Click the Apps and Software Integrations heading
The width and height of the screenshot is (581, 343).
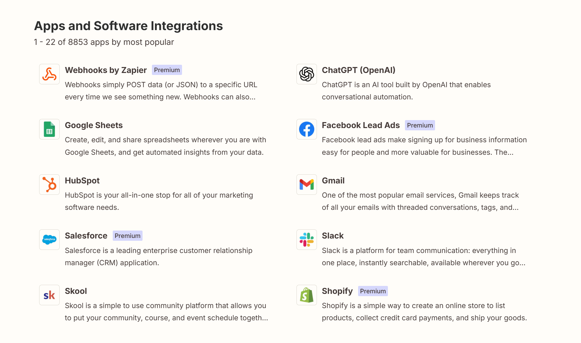click(128, 26)
